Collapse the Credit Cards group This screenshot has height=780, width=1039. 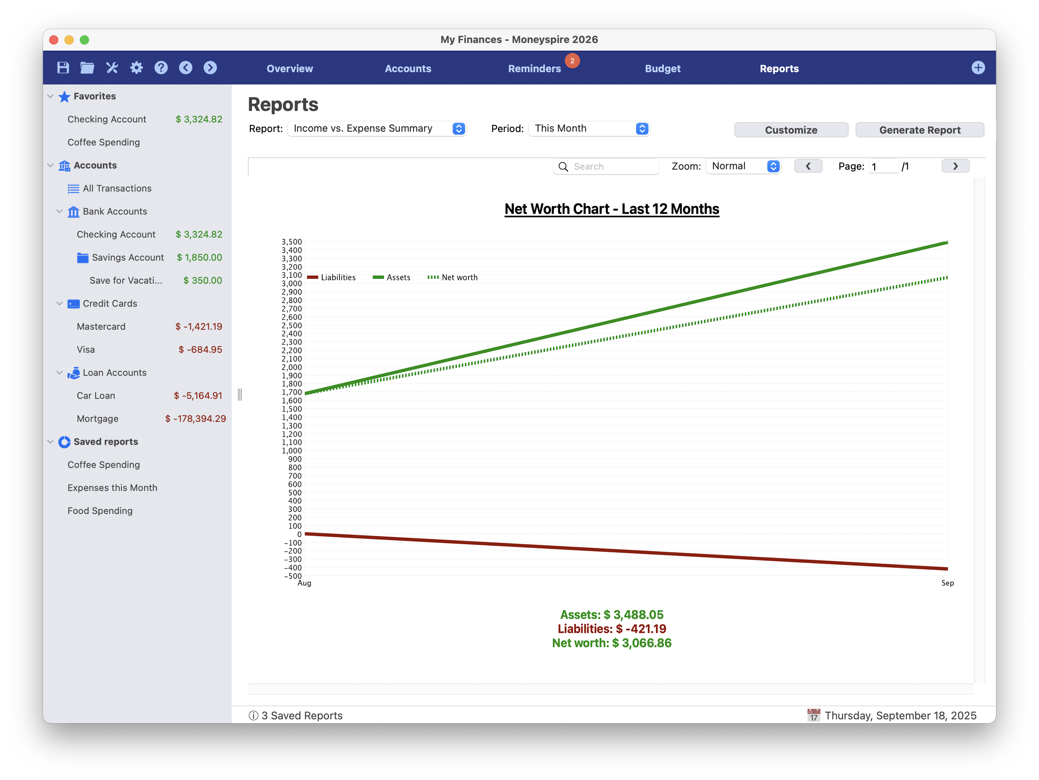[x=59, y=304]
